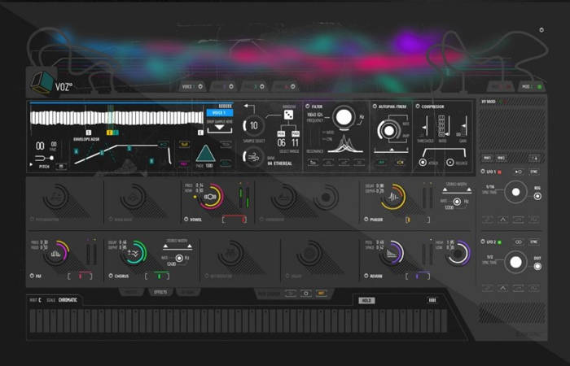Click the FM effect knob icon

tap(57, 253)
